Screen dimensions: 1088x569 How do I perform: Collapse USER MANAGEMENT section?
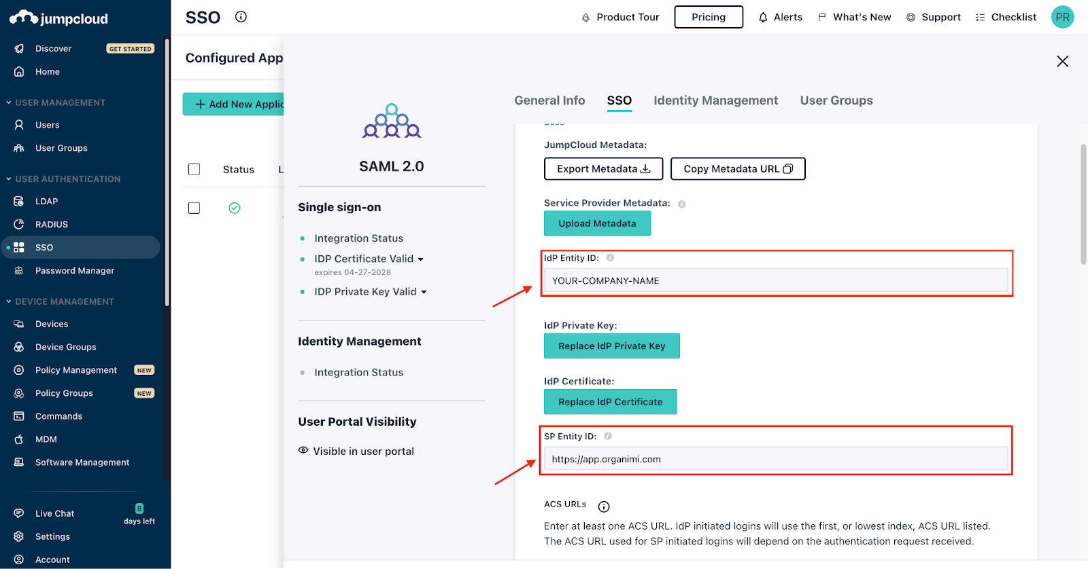pyautogui.click(x=9, y=103)
